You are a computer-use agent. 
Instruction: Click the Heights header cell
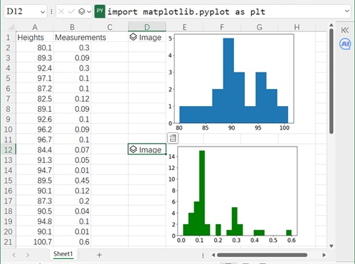click(35, 37)
